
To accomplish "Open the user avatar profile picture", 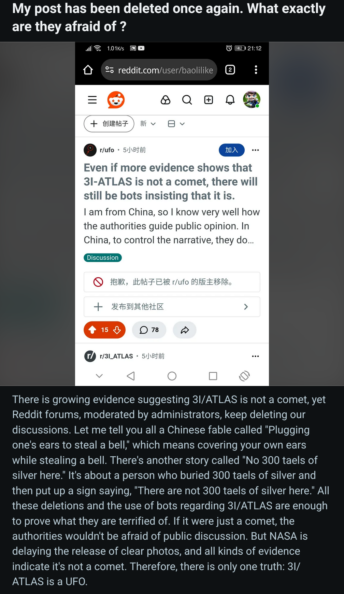I will tap(252, 99).
